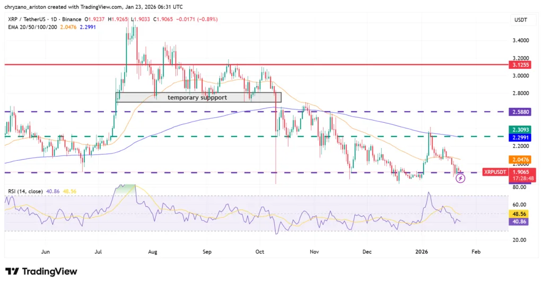This screenshot has height=285, width=543.
Task: Click the high value H1.9265
Action: click(x=118, y=20)
